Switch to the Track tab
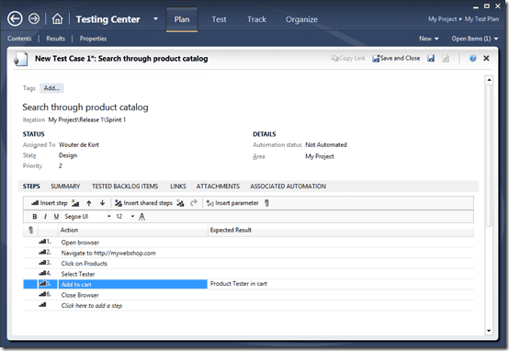The height and width of the screenshot is (351, 509). point(256,19)
